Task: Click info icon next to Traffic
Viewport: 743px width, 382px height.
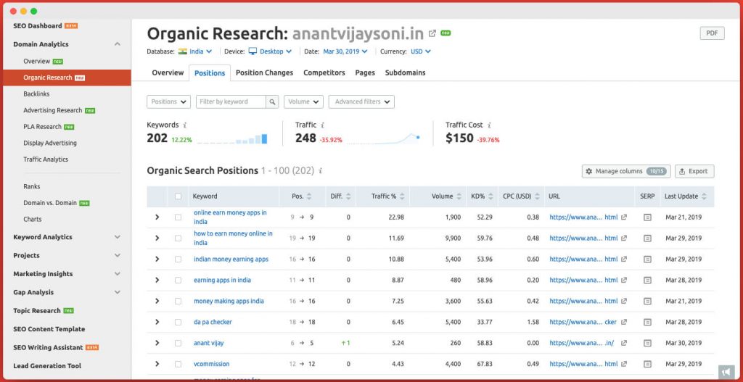Action: (x=322, y=125)
